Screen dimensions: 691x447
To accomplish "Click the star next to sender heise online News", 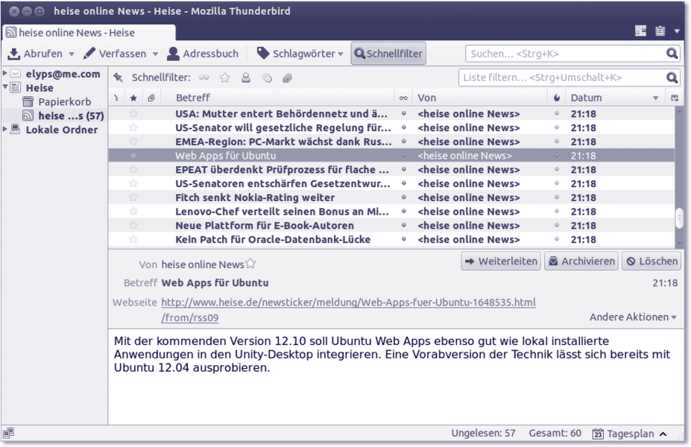I will point(250,263).
